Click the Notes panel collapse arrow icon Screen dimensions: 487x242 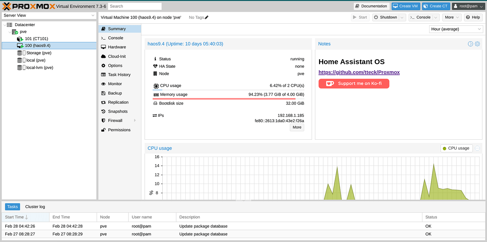click(x=470, y=44)
